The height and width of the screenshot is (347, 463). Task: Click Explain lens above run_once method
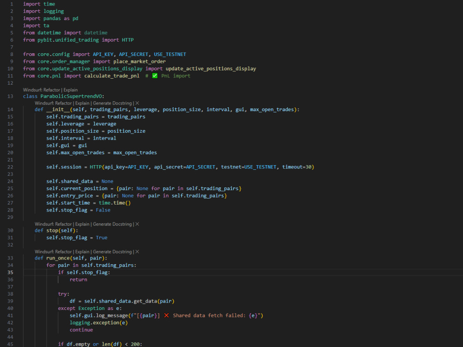(82, 252)
